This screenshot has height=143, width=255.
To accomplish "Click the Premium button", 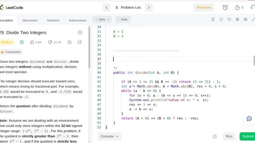I will [x=204, y=8].
